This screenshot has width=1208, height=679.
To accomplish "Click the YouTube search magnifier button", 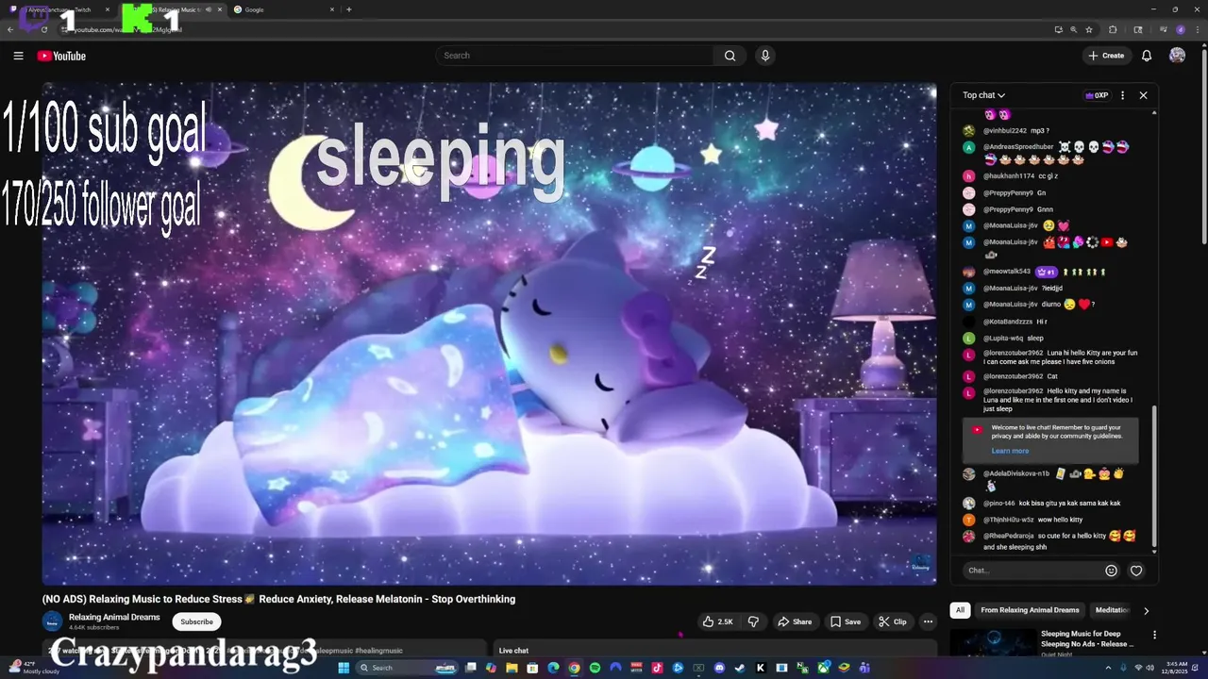I will tap(730, 56).
